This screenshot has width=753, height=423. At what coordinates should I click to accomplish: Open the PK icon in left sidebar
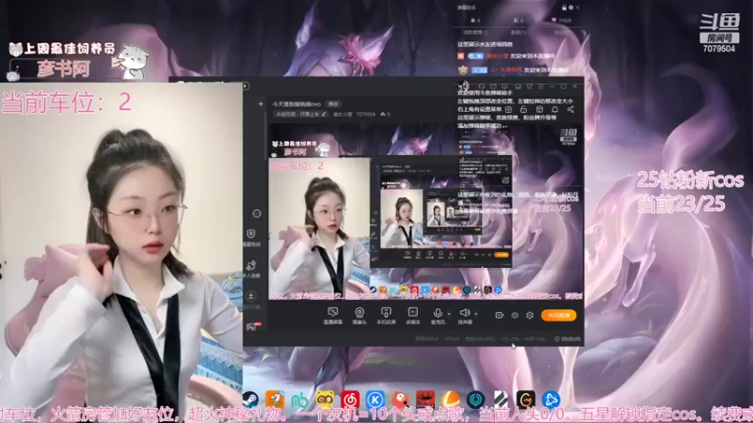coord(251,326)
